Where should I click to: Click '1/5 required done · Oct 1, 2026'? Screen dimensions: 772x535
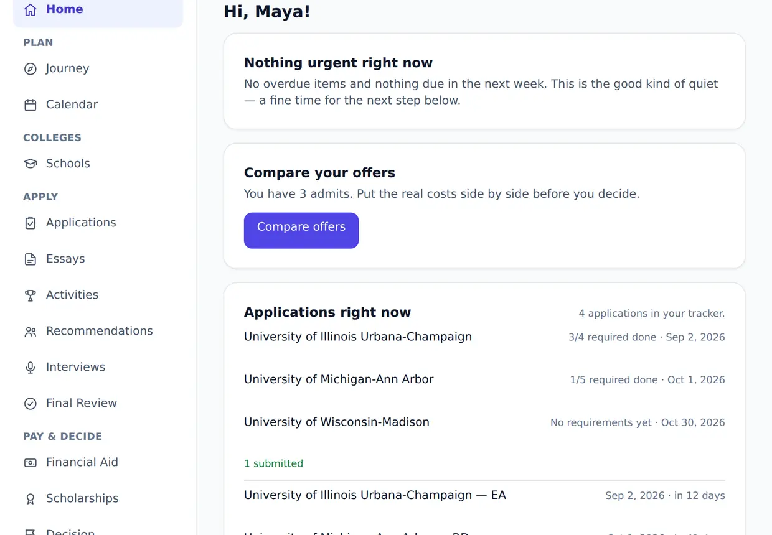[647, 379]
